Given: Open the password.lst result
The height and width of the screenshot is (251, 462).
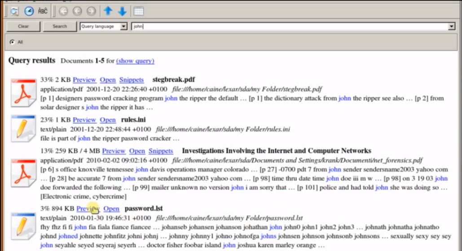Looking at the screenshot, I should [x=111, y=208].
